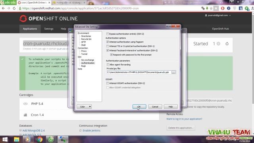The height and width of the screenshot is (143, 254).
Task: Click the red Opera-style extension icon
Action: pyautogui.click(x=223, y=8)
